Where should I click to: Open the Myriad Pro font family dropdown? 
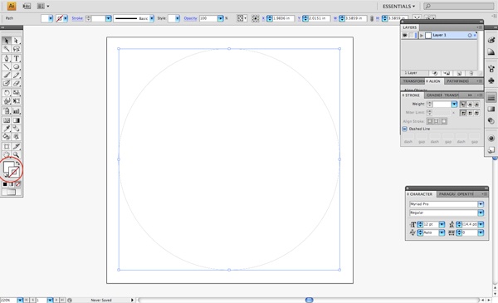point(481,204)
